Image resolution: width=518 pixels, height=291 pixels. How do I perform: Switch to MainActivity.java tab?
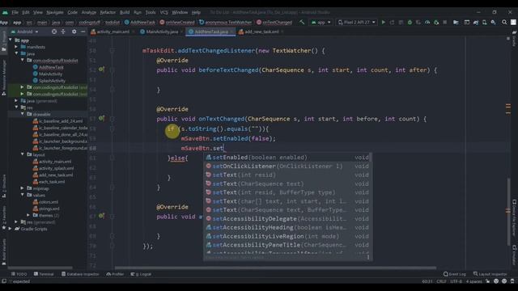[x=162, y=32]
